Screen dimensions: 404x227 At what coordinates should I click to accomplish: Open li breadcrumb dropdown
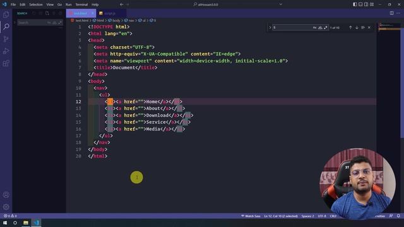153,20
